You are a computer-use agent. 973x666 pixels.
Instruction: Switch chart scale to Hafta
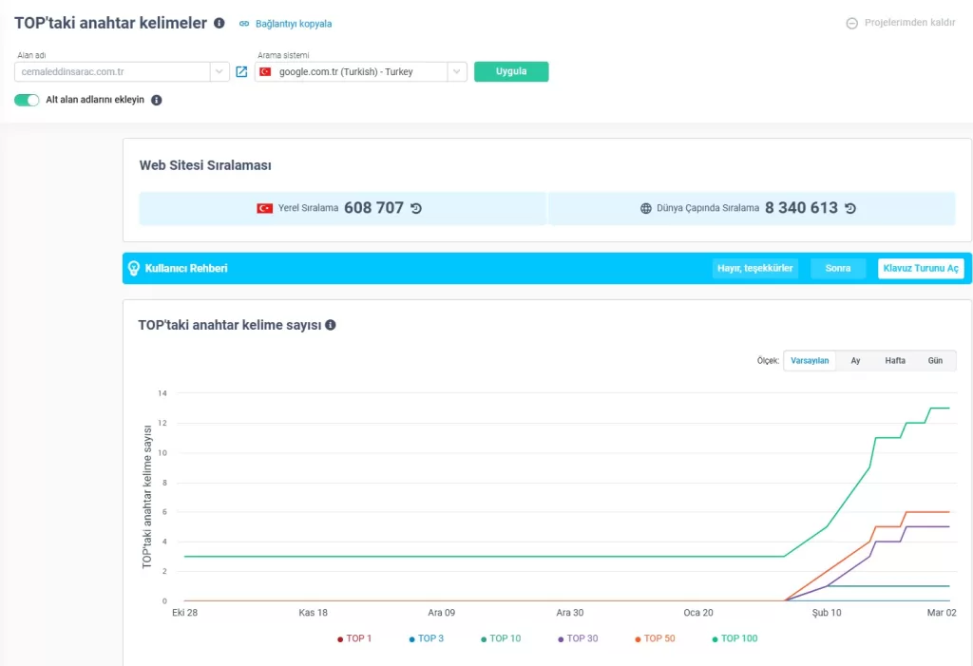point(895,361)
